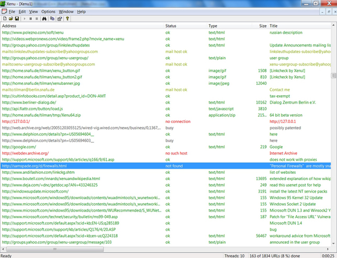The image size is (337, 258).
Task: Select the http://google.com/ row
Action: tap(165, 147)
